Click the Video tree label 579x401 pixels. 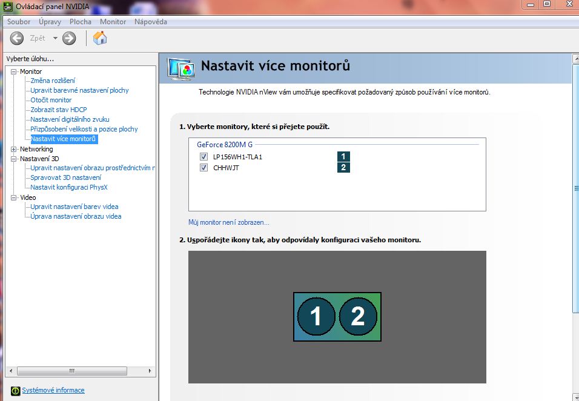coord(28,197)
